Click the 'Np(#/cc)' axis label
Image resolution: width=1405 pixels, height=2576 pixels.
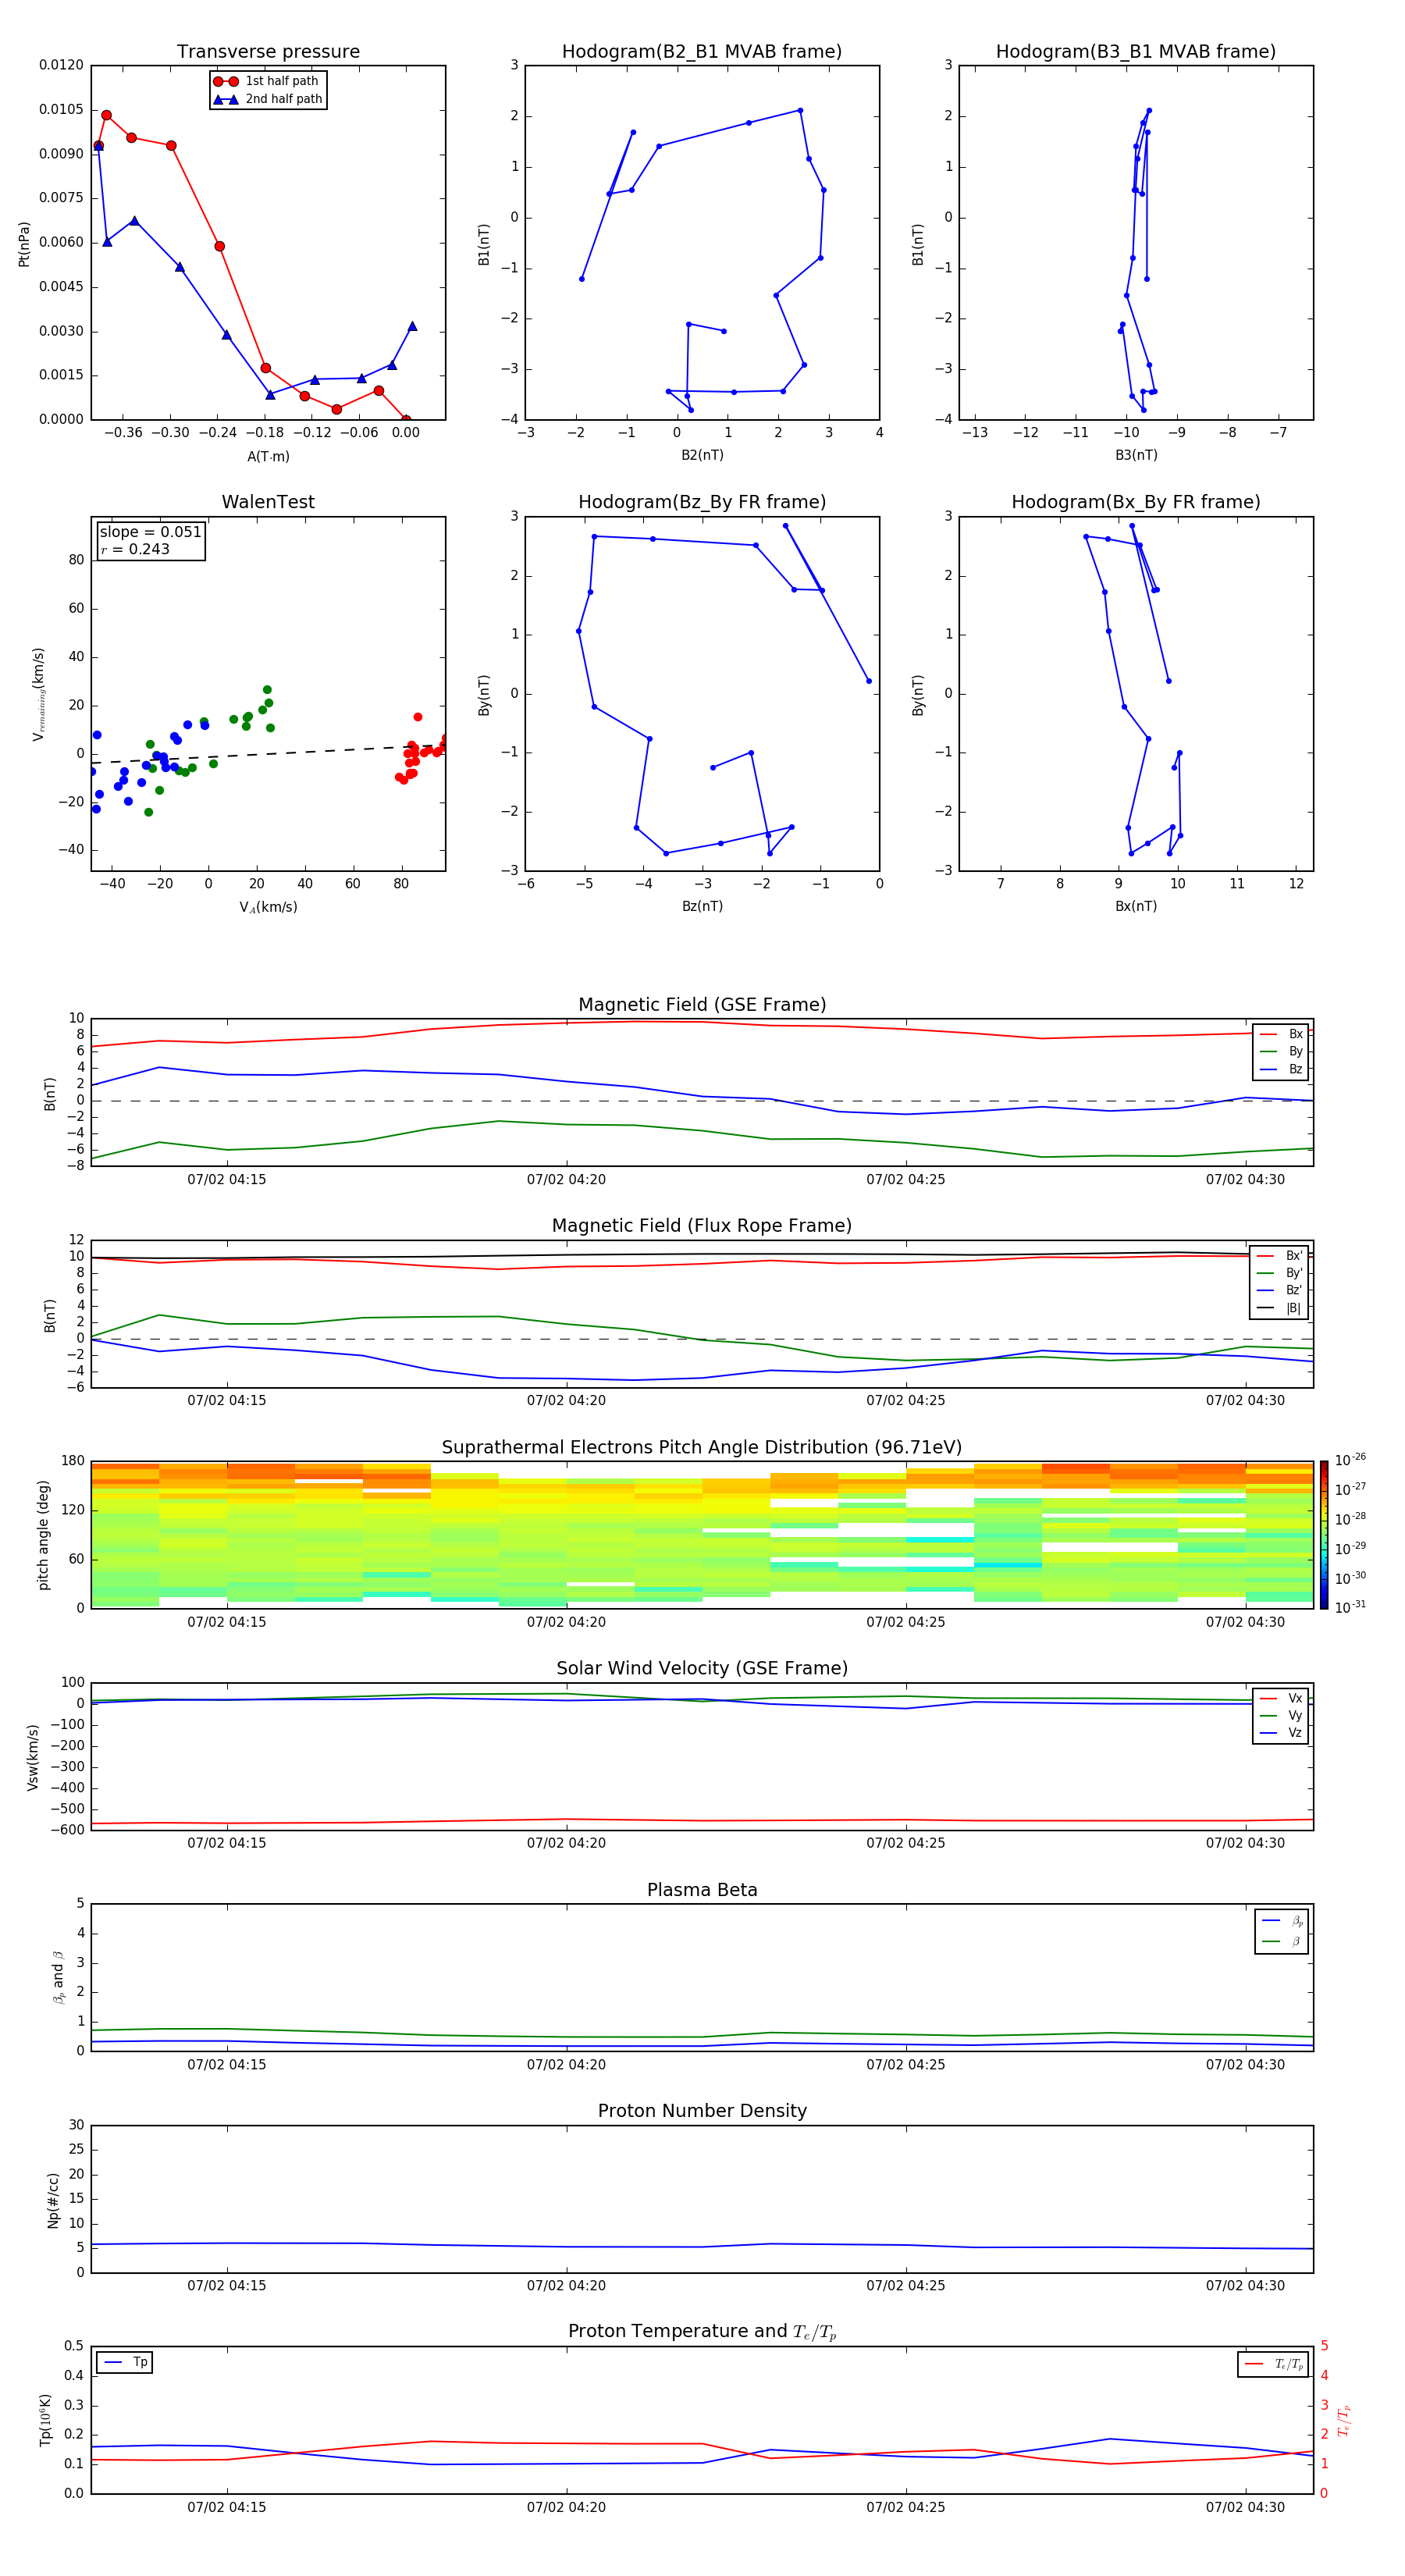pos(53,2200)
